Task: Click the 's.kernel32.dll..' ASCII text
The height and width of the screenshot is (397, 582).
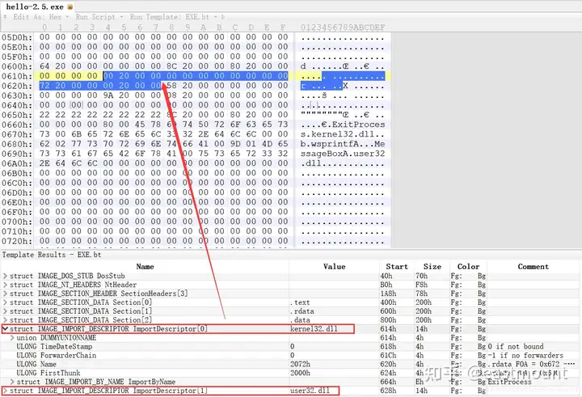Action: [343, 134]
